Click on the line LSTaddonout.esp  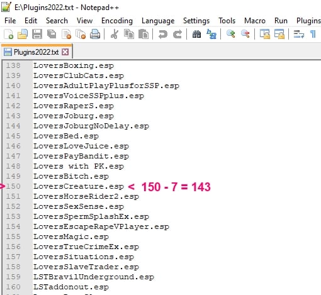[x=71, y=287]
